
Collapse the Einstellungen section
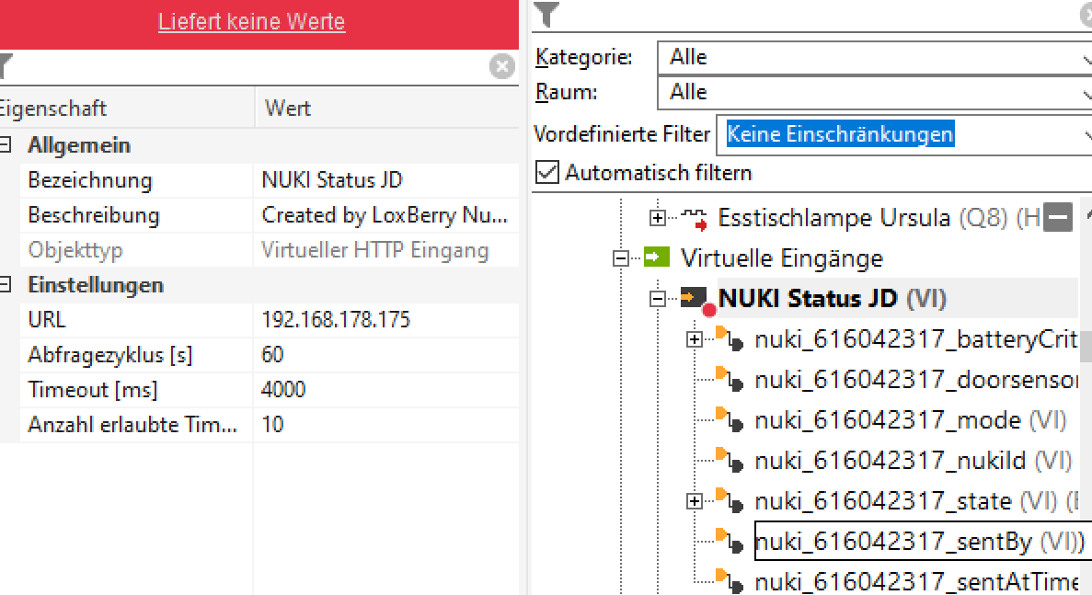6,285
